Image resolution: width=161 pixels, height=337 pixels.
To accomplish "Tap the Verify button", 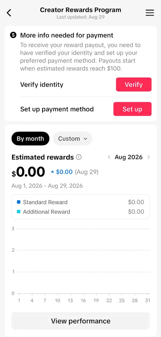I will (x=134, y=84).
